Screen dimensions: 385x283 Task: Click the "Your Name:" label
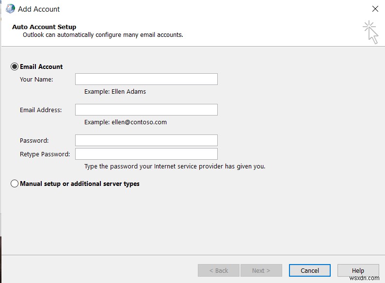[x=36, y=79]
